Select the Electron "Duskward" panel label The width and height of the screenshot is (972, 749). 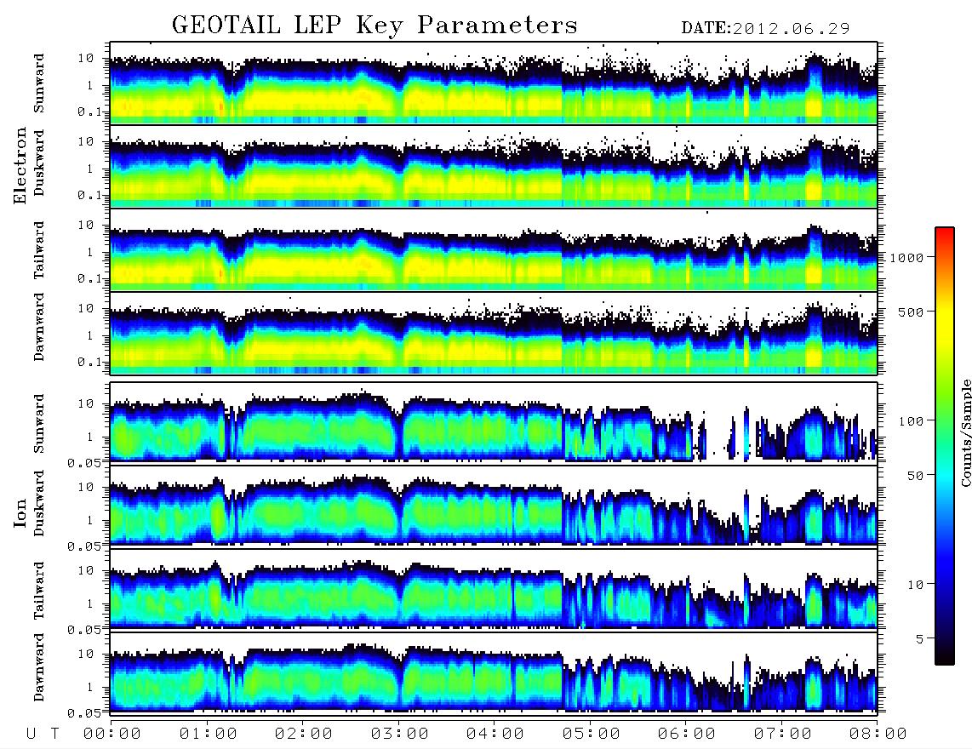click(x=39, y=163)
